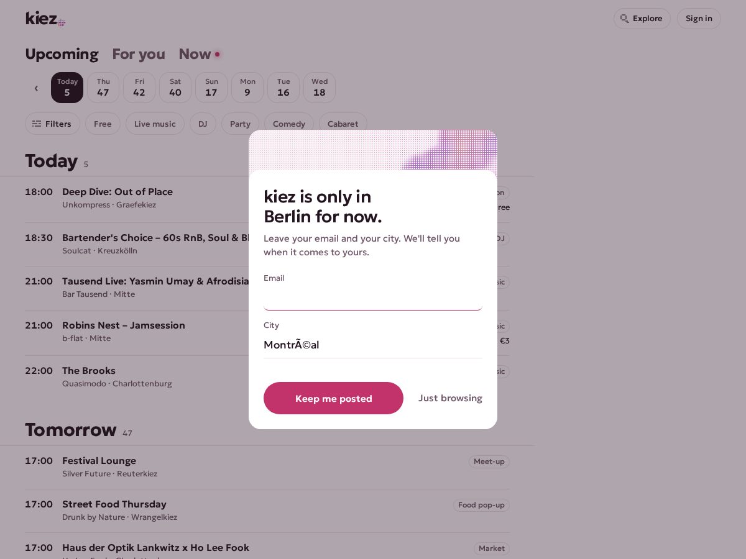
Task: Select Fri 42 date chip
Action: 139,88
